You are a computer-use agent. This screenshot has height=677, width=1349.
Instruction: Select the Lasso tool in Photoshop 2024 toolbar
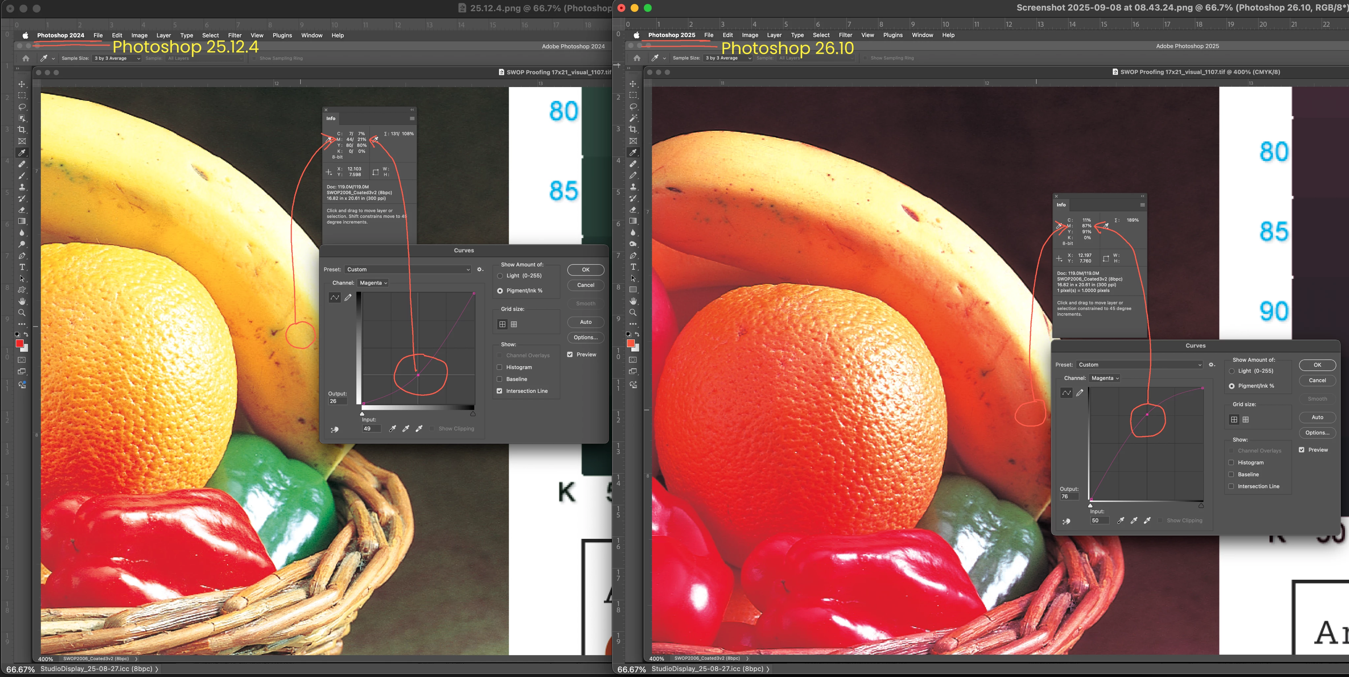(x=22, y=107)
